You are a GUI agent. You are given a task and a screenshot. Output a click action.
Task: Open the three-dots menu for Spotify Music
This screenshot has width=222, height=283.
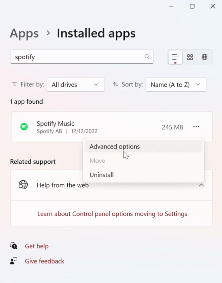(196, 127)
